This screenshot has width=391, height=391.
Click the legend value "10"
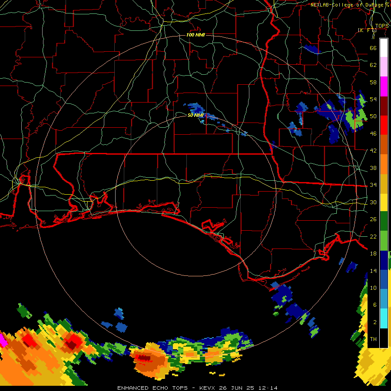coord(373,288)
